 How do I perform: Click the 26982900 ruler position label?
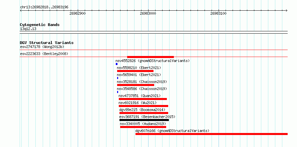pos(78,13)
